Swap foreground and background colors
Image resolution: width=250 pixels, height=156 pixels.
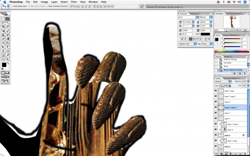coord(8,63)
